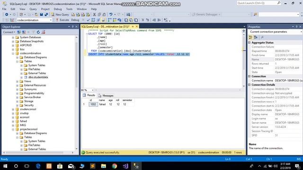Click the Paste icon in toolbar

(104, 15)
